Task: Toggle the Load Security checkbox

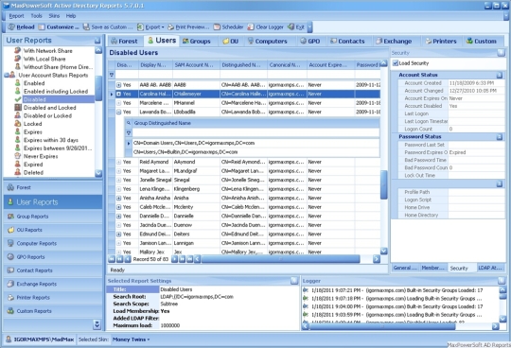Action: coord(396,63)
